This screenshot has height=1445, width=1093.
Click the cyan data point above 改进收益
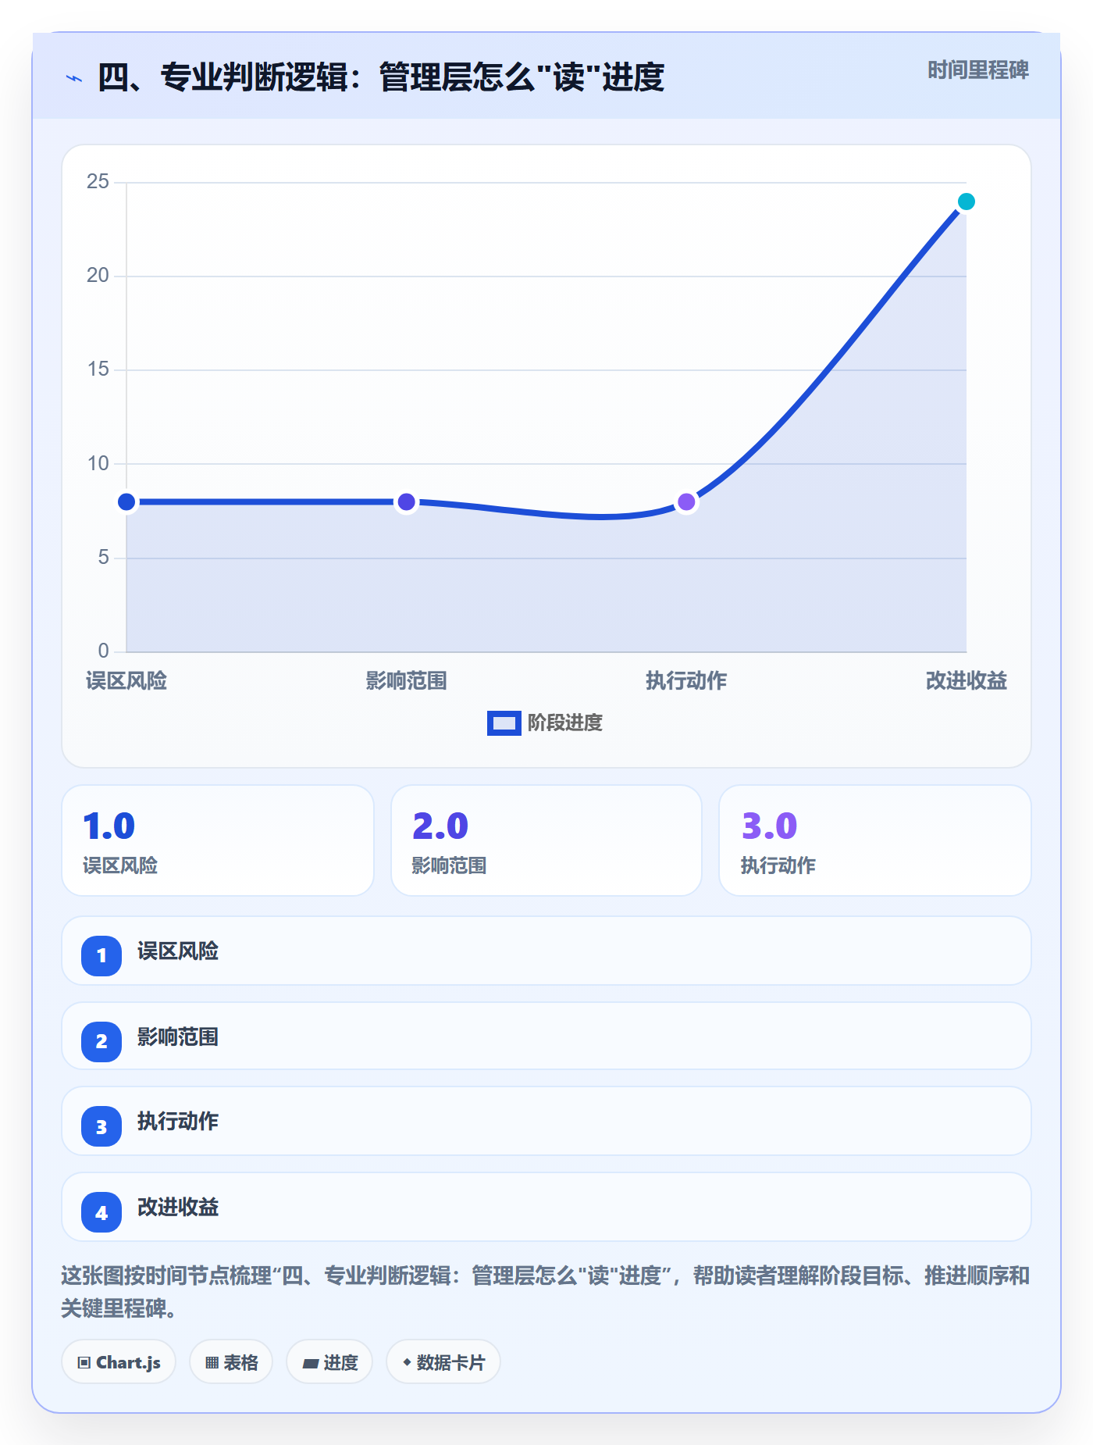tap(966, 202)
